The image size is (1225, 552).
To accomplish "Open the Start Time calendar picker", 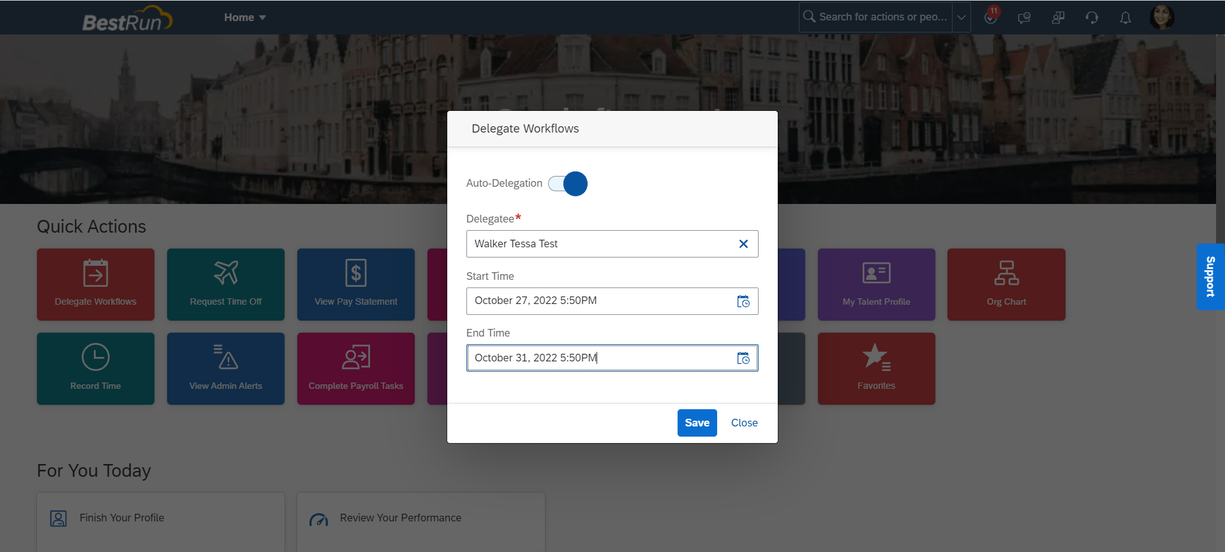I will click(743, 301).
